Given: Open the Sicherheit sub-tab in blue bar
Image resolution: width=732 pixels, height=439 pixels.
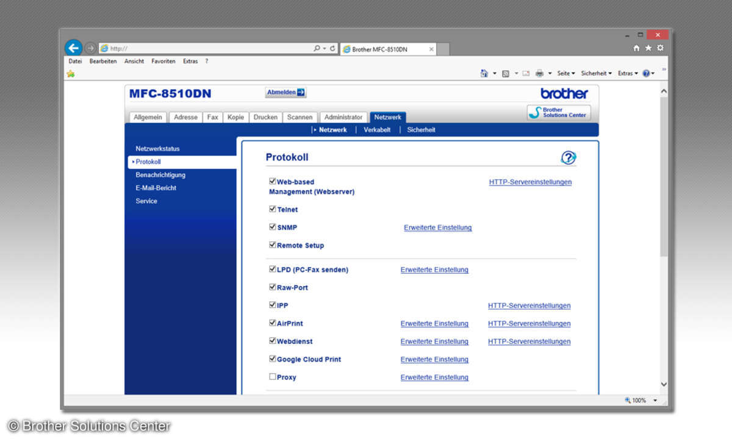Looking at the screenshot, I should click(x=422, y=130).
